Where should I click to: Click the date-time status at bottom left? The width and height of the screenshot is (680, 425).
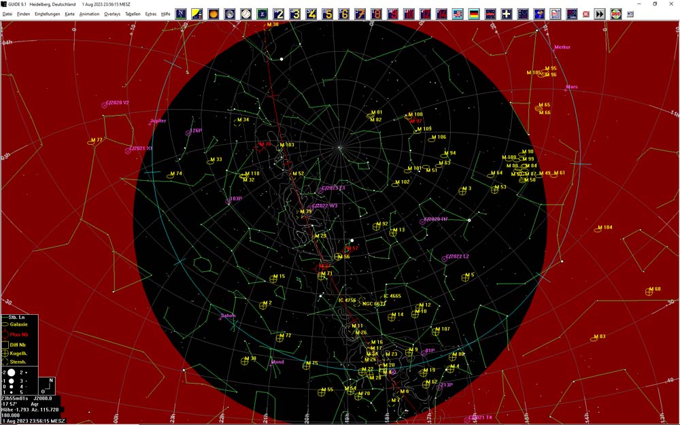click(33, 421)
